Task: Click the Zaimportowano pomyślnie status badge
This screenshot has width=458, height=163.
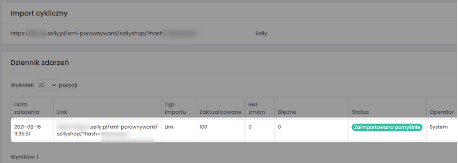Action: point(387,127)
